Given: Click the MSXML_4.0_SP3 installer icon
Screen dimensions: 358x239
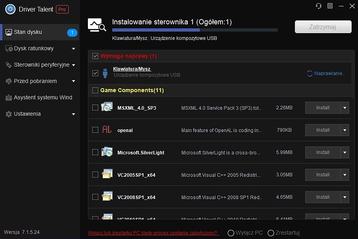Looking at the screenshot, I should pyautogui.click(x=107, y=107).
